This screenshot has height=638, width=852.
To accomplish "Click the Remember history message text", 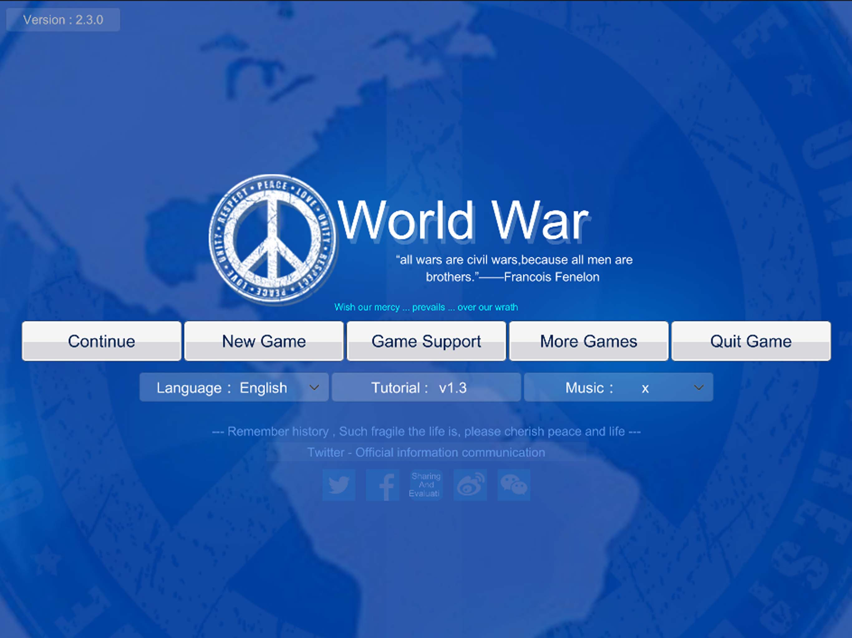I will click(426, 431).
